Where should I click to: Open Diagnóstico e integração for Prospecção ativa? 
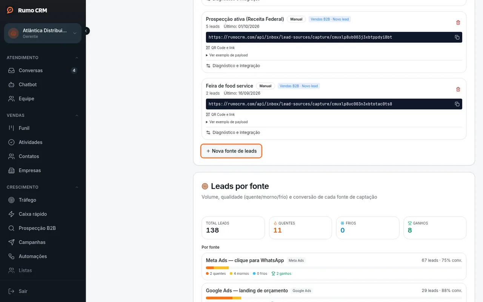233,66
